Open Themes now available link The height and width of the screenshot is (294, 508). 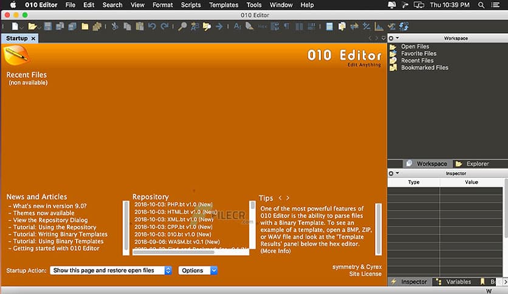[x=44, y=213]
